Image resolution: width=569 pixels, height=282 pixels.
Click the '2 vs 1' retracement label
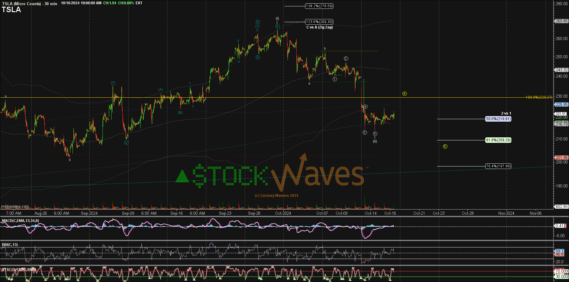(x=506, y=113)
